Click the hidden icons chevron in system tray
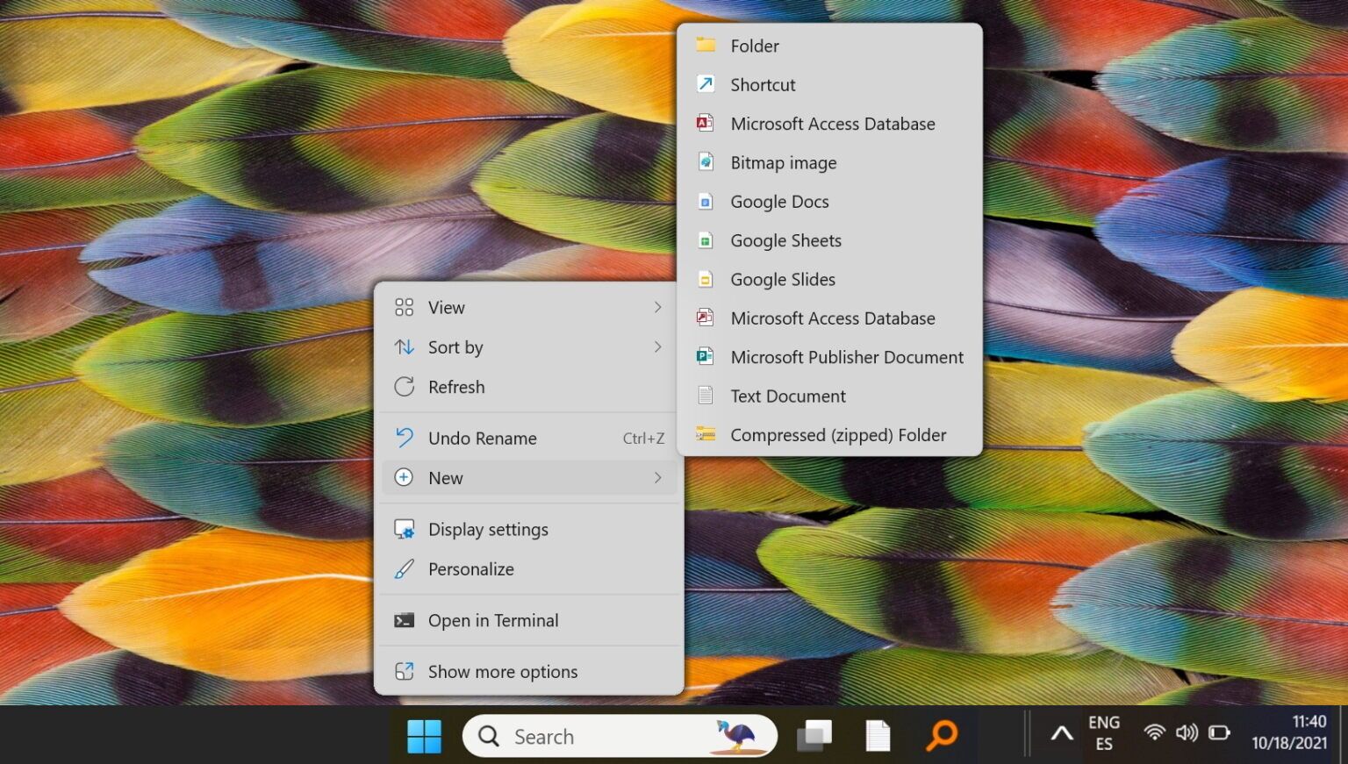The image size is (1348, 764). point(1061,734)
